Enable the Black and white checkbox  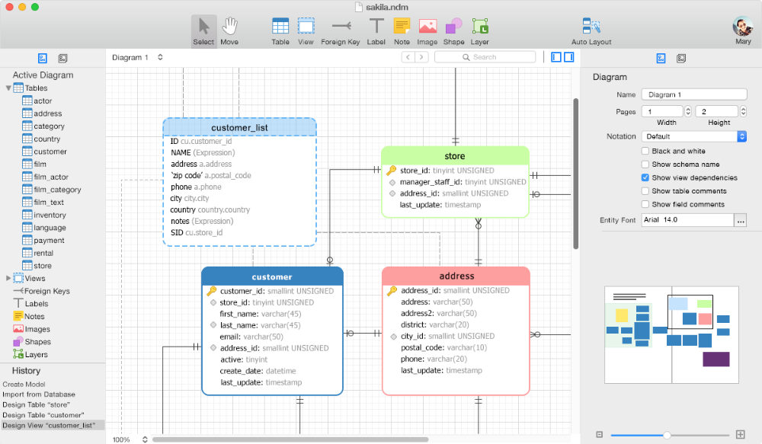(645, 151)
